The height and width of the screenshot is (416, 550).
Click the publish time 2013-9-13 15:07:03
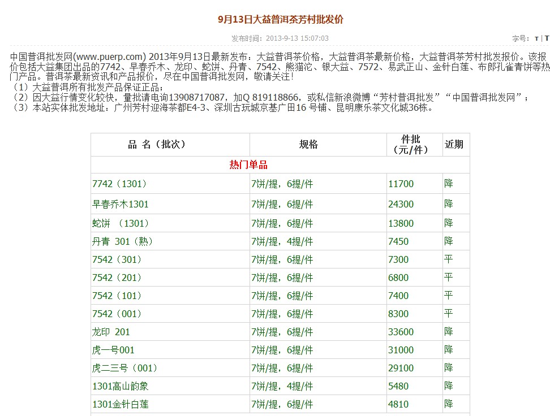coord(297,38)
